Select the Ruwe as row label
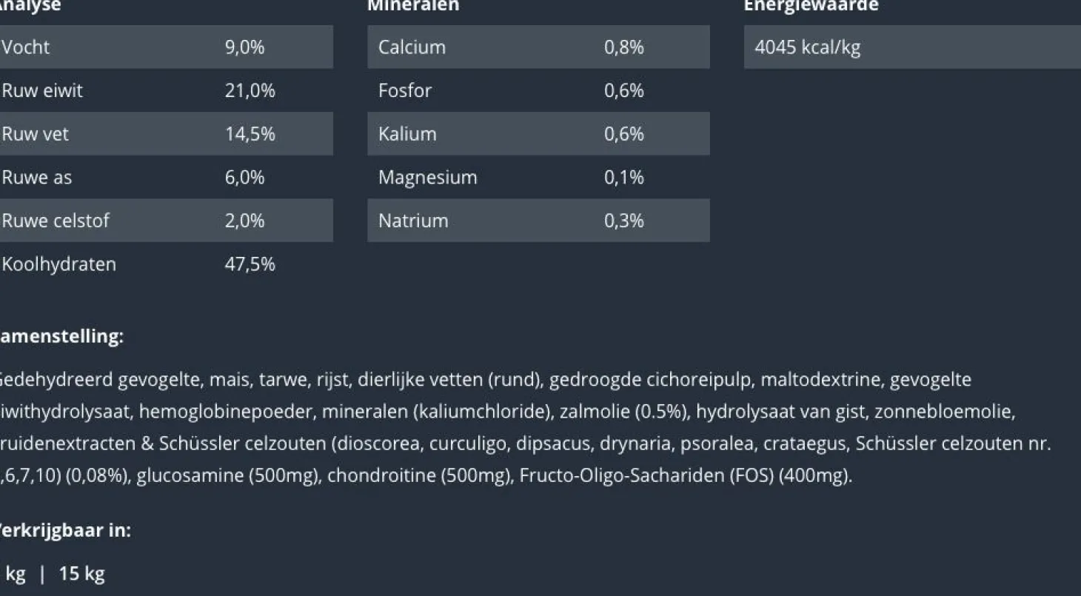1081x596 pixels. click(37, 178)
